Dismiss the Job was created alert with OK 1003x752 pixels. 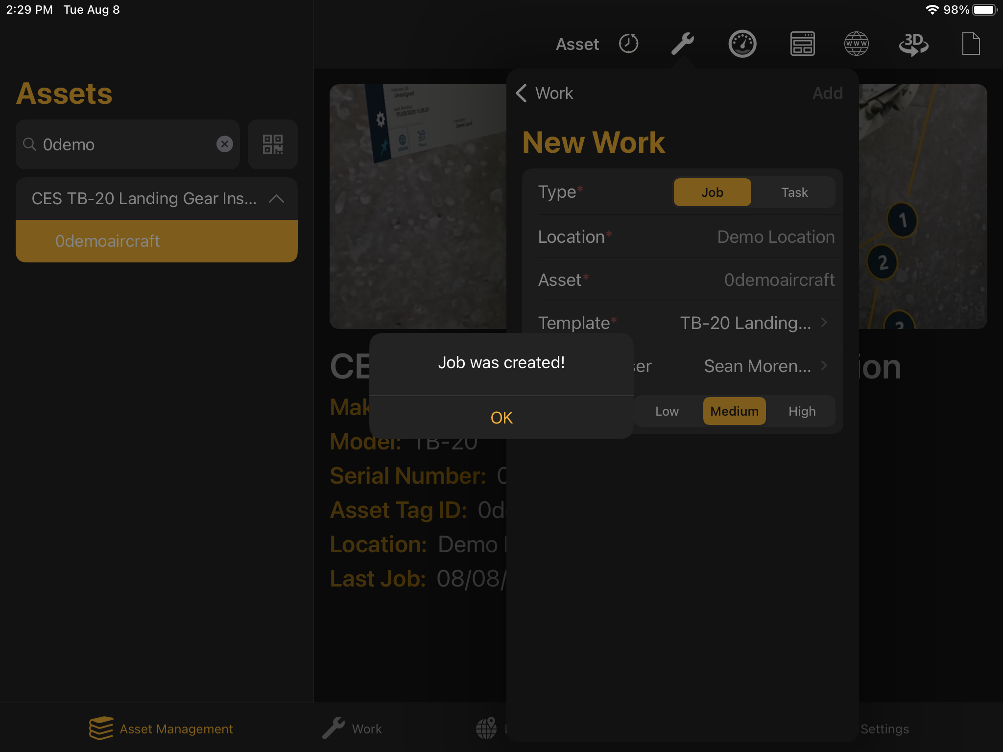(x=501, y=417)
